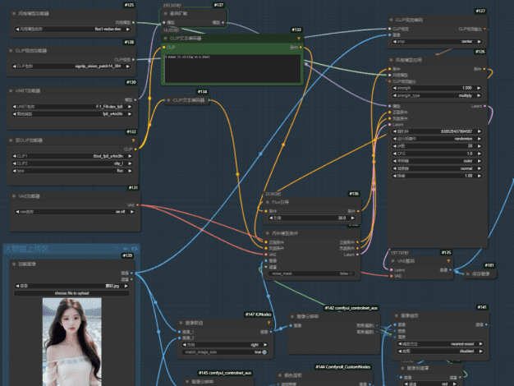Decrease denoise 1.00 with its left arrow

(395, 176)
